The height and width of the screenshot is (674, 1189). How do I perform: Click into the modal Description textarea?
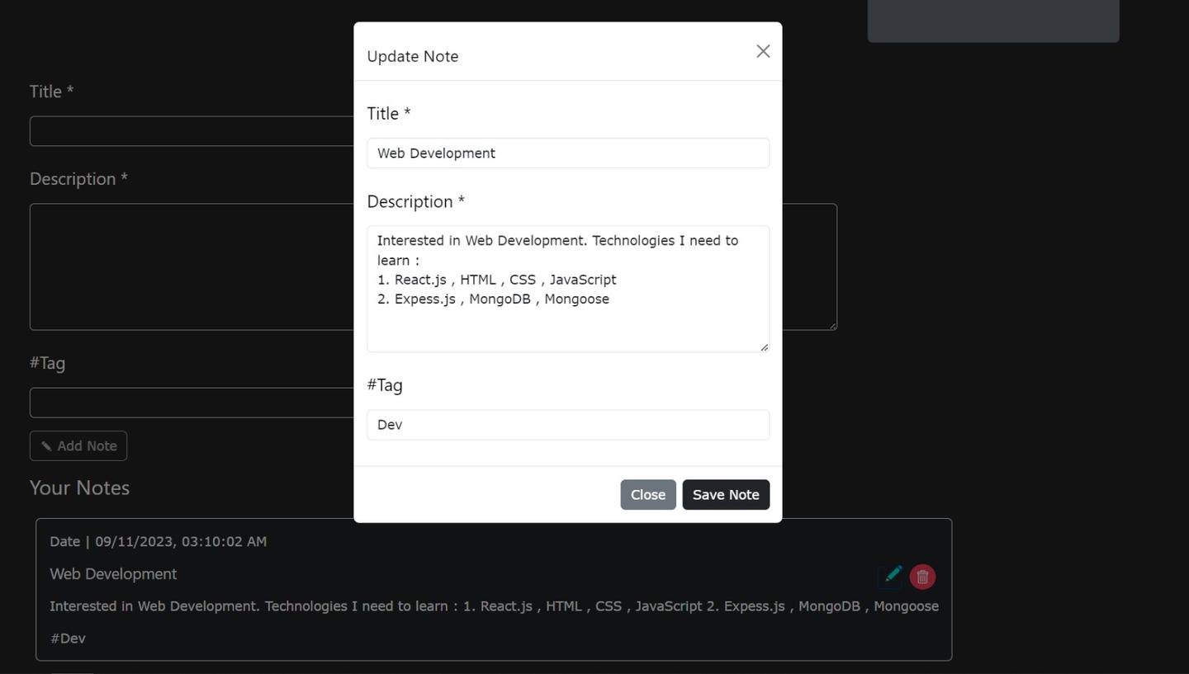coord(568,289)
